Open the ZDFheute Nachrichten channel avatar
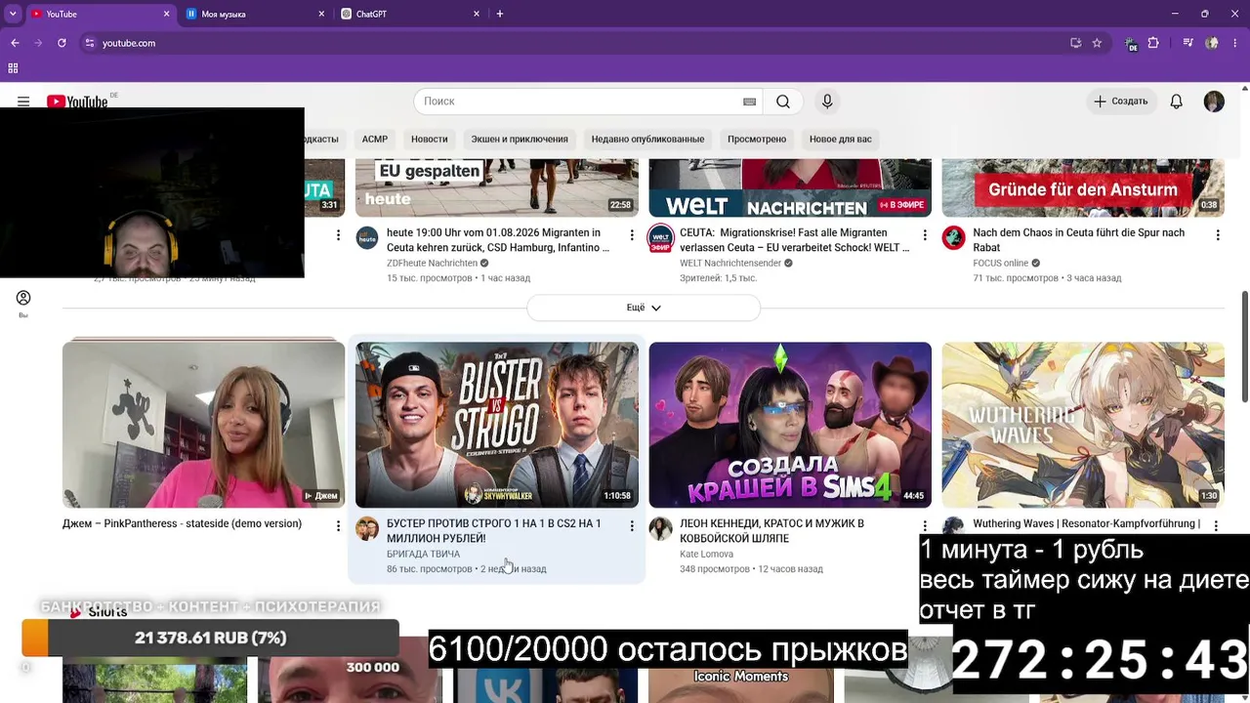Viewport: 1250px width, 703px height. pyautogui.click(x=367, y=237)
